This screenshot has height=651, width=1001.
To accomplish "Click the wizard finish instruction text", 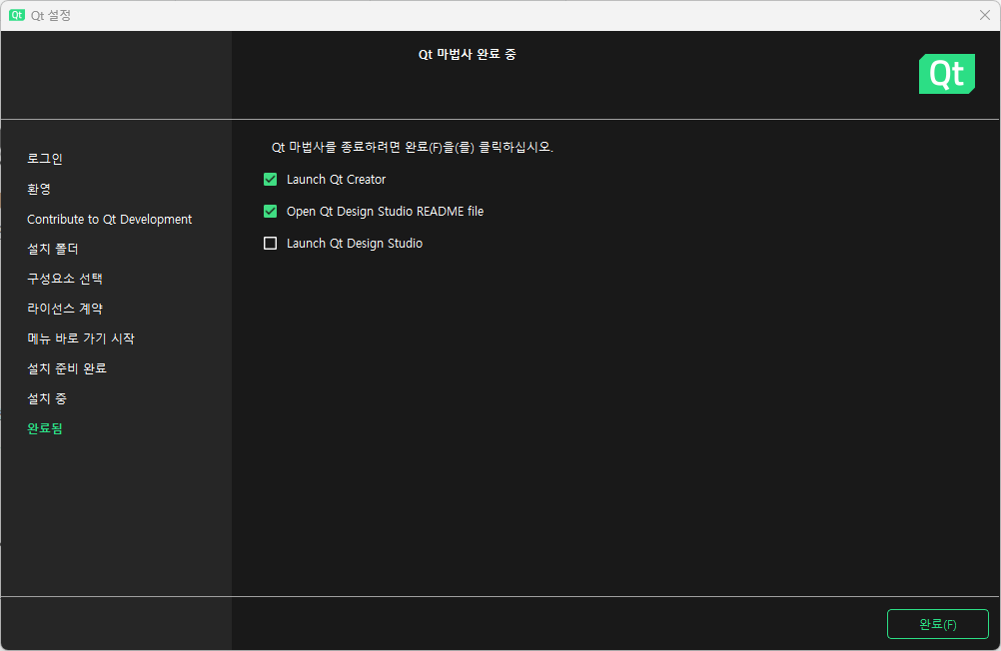I will (413, 147).
